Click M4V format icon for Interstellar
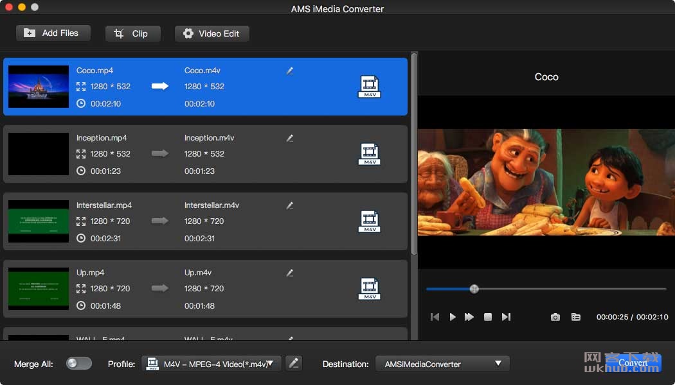675x385 pixels. [370, 221]
